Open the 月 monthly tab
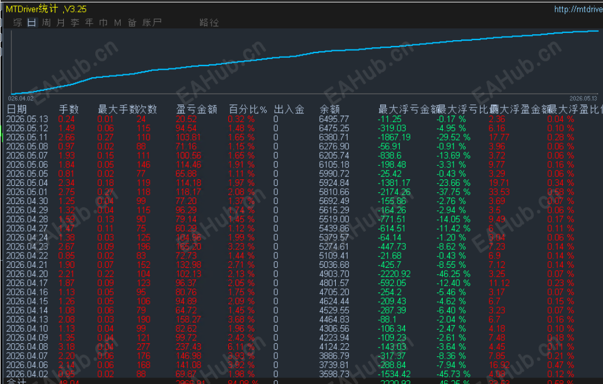 pos(61,22)
